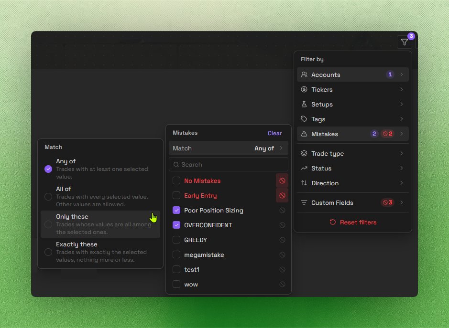Click the Status trend icon
This screenshot has height=328, width=449.
(x=304, y=169)
